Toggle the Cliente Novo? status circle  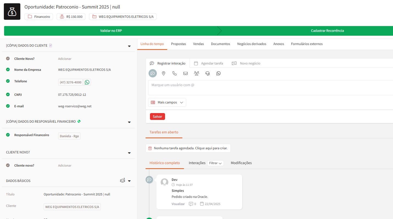tap(8, 58)
